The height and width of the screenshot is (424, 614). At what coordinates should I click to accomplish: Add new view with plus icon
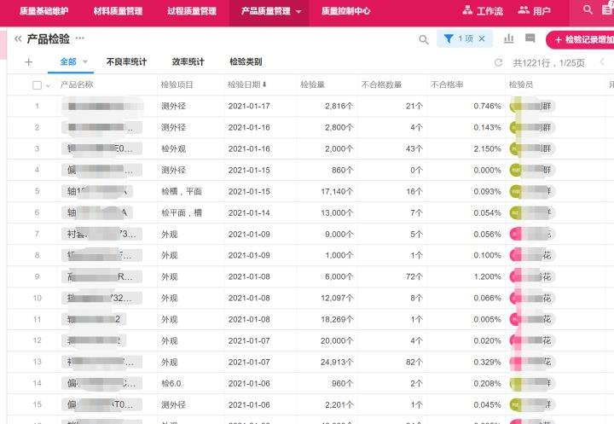[29, 62]
